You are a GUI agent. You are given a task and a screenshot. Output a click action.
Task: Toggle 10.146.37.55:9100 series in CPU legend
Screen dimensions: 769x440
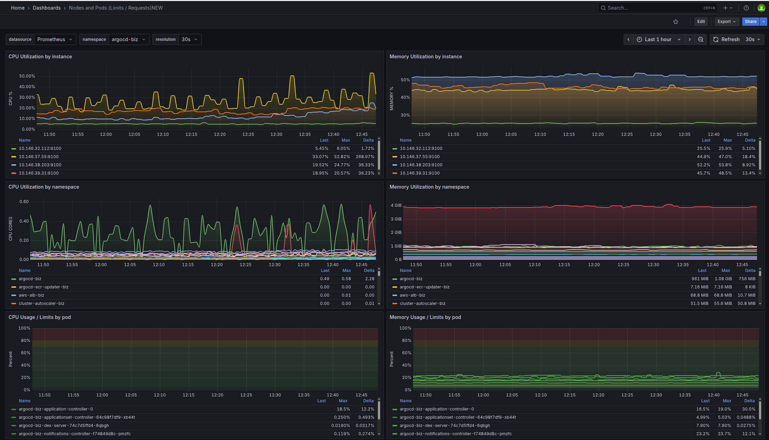coord(39,157)
